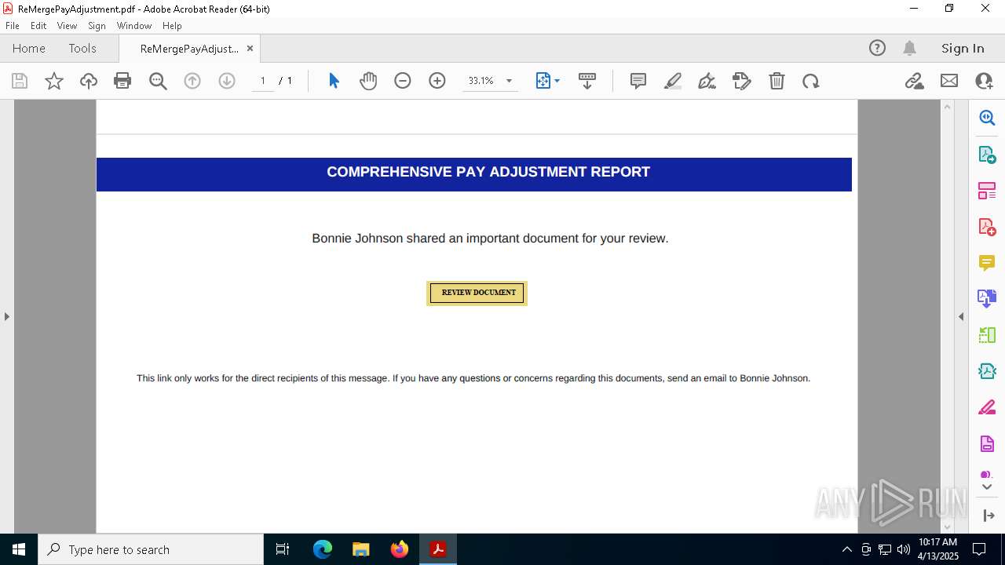
Task: Show more tools chevron in right pane
Action: (987, 487)
